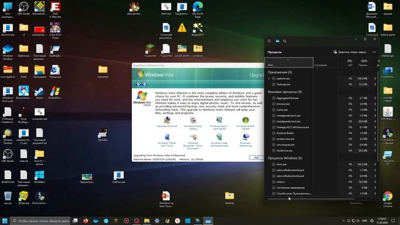Viewport: 400px width, 225px height.
Task: Select the Steam desktop shortcut
Action: [x=39, y=92]
